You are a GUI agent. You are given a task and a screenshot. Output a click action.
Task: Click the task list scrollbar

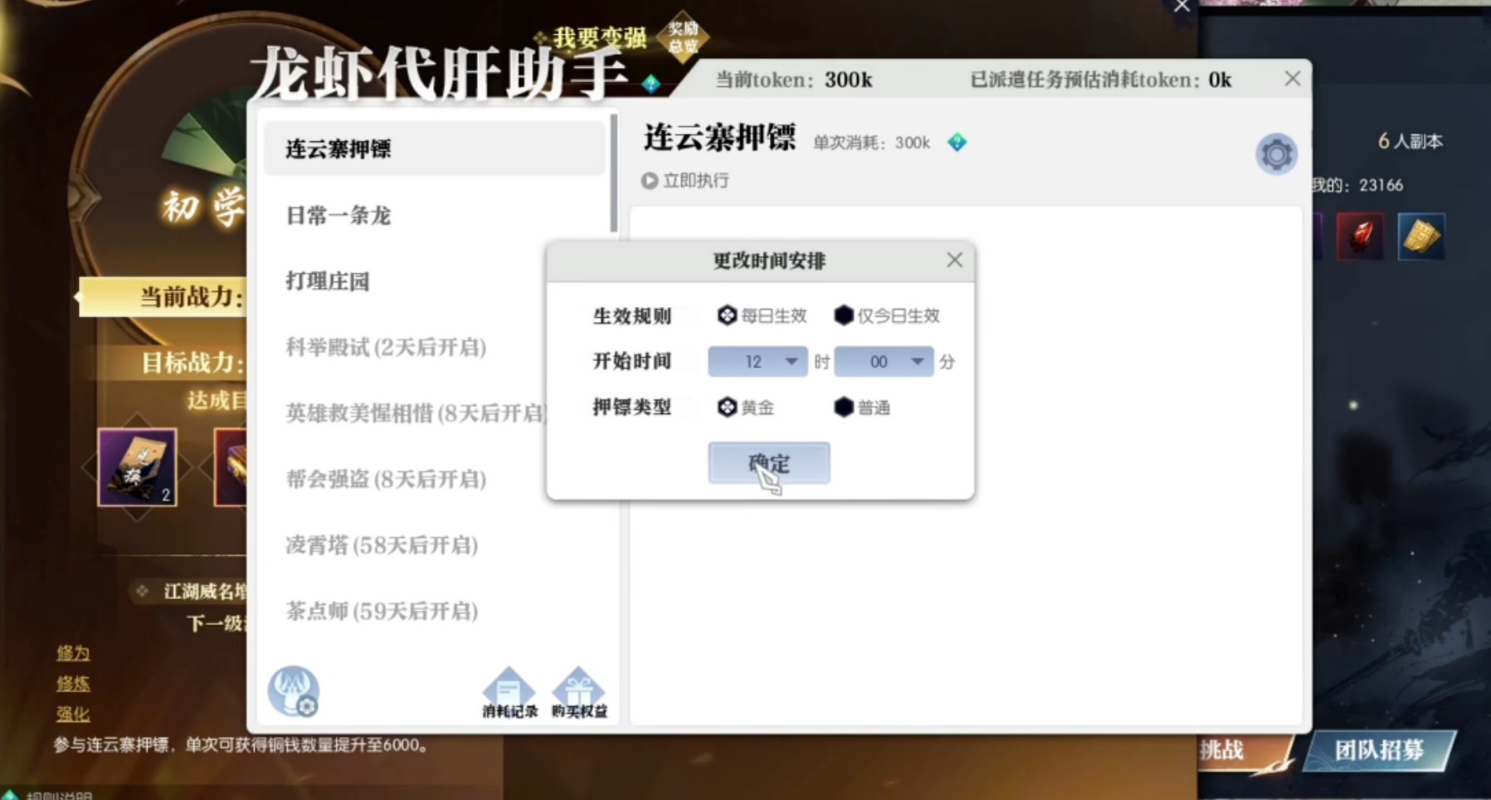tap(614, 173)
